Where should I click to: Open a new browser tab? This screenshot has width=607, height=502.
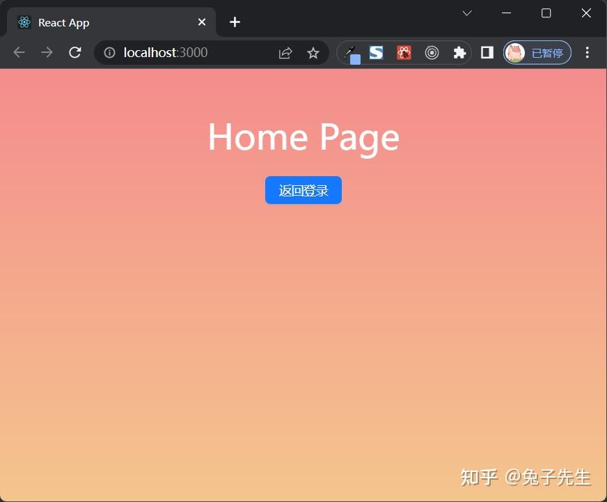coord(235,22)
